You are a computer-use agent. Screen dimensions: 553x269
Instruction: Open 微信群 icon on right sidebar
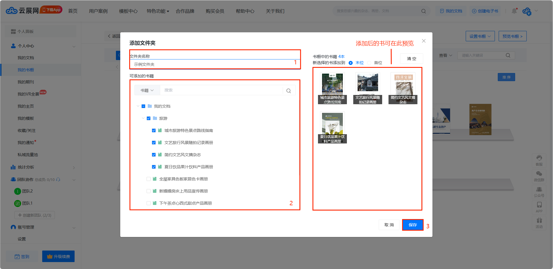[x=539, y=176]
